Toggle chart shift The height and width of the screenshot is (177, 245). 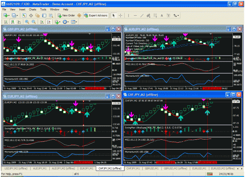pyautogui.click(x=49, y=22)
